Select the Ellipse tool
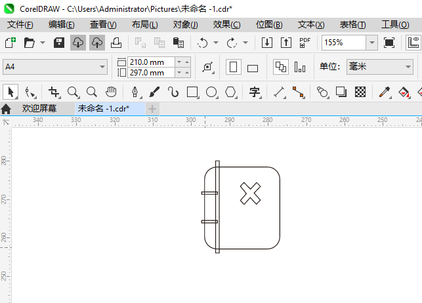This screenshot has height=303, width=422. (x=211, y=92)
